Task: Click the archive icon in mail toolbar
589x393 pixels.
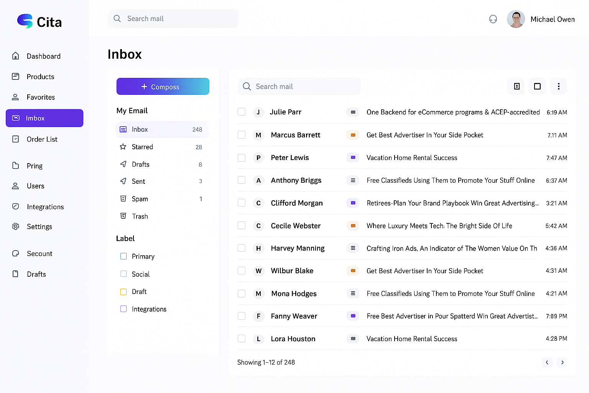Action: pos(517,86)
